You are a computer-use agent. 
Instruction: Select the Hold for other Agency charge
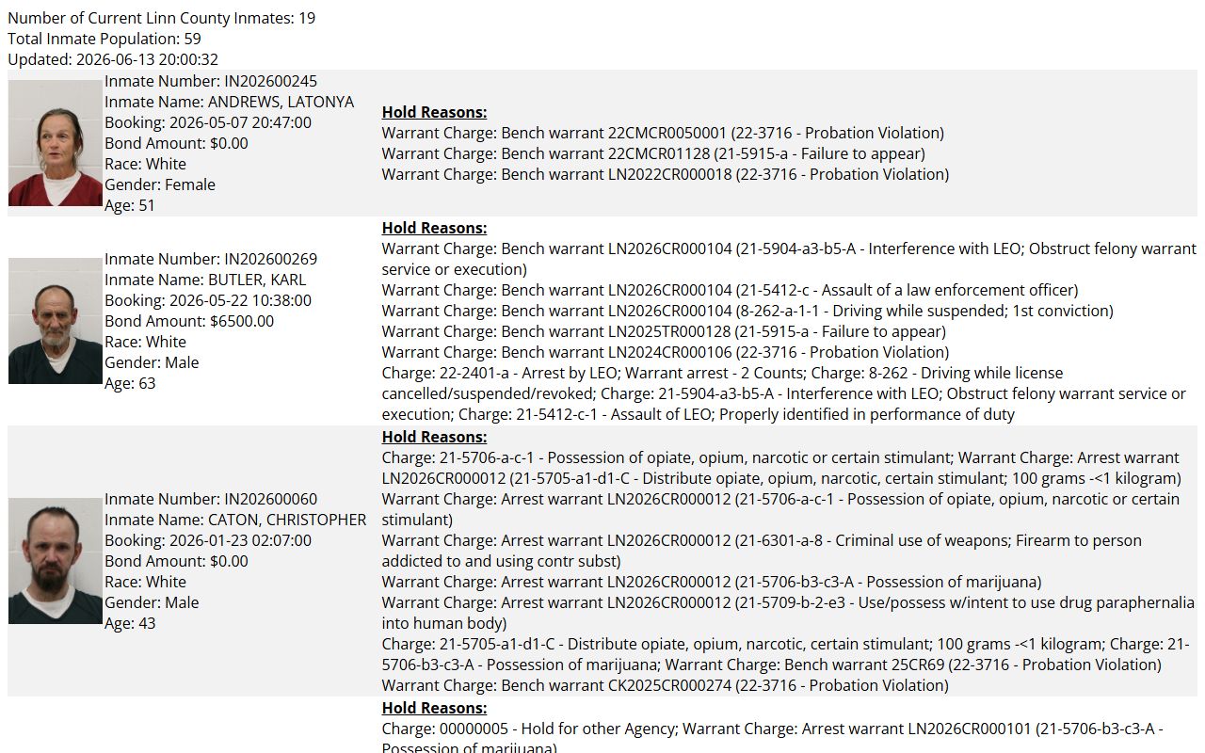(x=528, y=729)
